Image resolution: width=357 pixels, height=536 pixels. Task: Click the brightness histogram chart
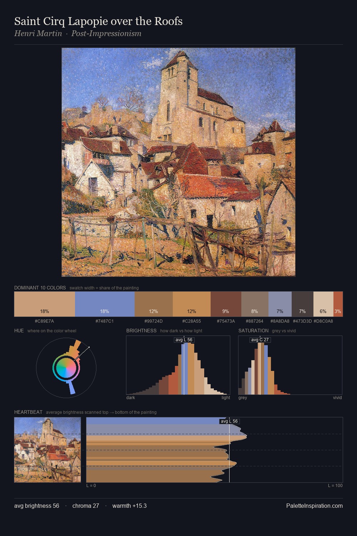tap(178, 365)
